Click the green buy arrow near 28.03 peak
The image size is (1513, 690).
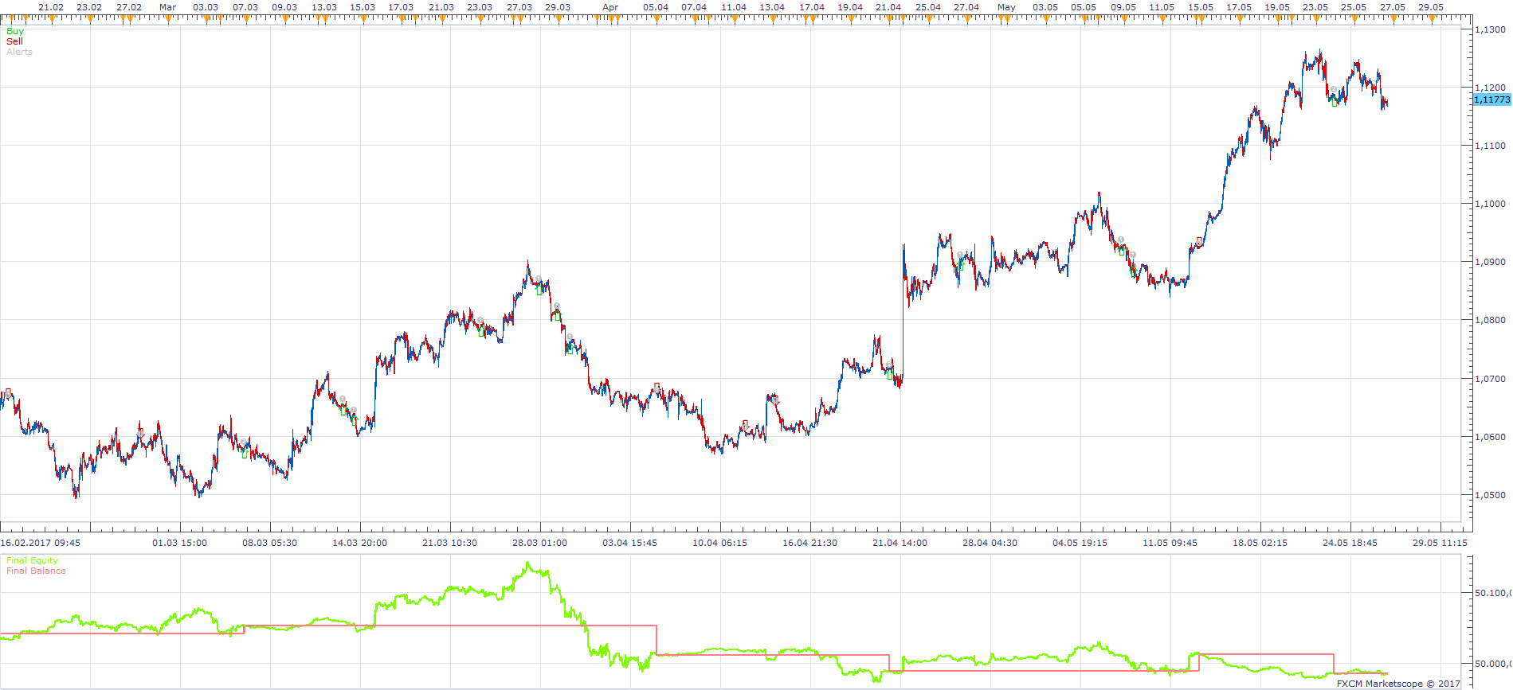(x=539, y=290)
